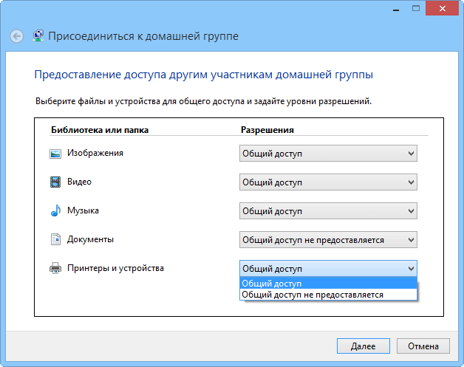Click the 'Разрешения' column header
Image resolution: width=464 pixels, height=367 pixels.
(x=267, y=130)
